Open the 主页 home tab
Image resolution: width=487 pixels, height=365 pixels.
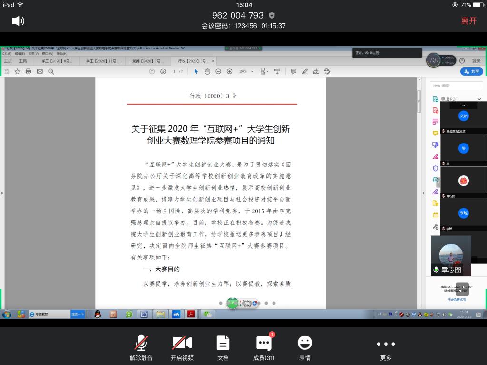coord(8,61)
